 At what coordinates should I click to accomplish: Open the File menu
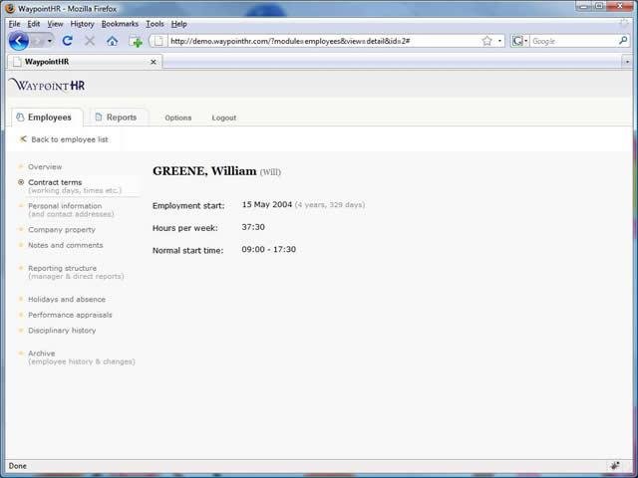pyautogui.click(x=14, y=24)
